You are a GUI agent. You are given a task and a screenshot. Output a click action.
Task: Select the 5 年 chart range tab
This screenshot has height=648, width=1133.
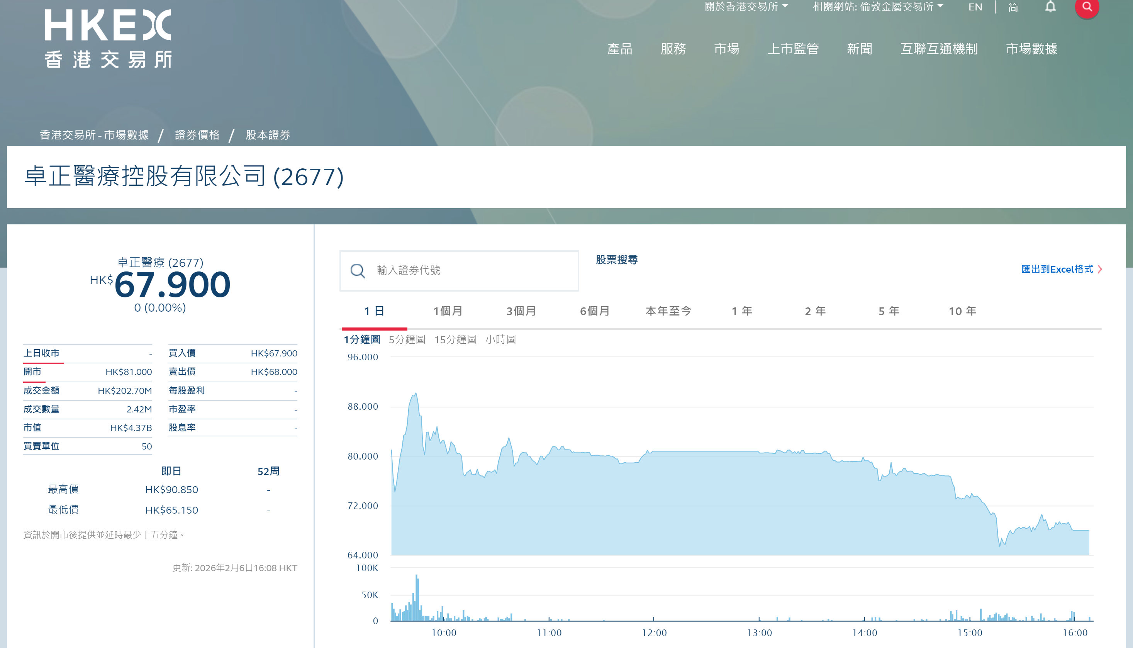pyautogui.click(x=889, y=311)
